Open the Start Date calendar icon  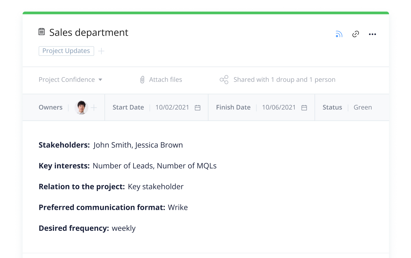[198, 108]
